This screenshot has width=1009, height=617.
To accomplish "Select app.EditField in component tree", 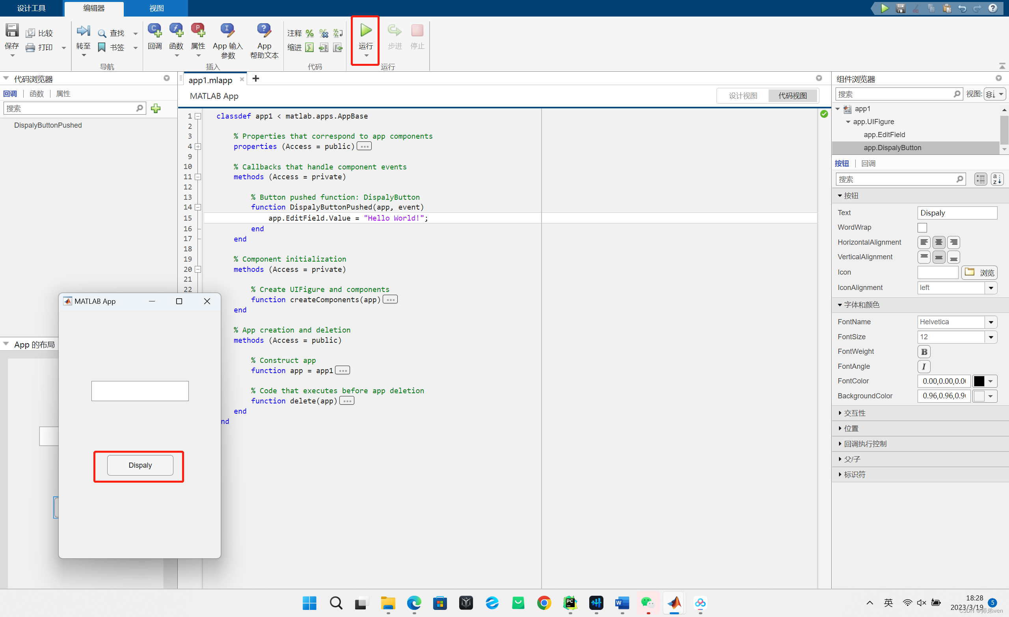I will click(x=884, y=135).
